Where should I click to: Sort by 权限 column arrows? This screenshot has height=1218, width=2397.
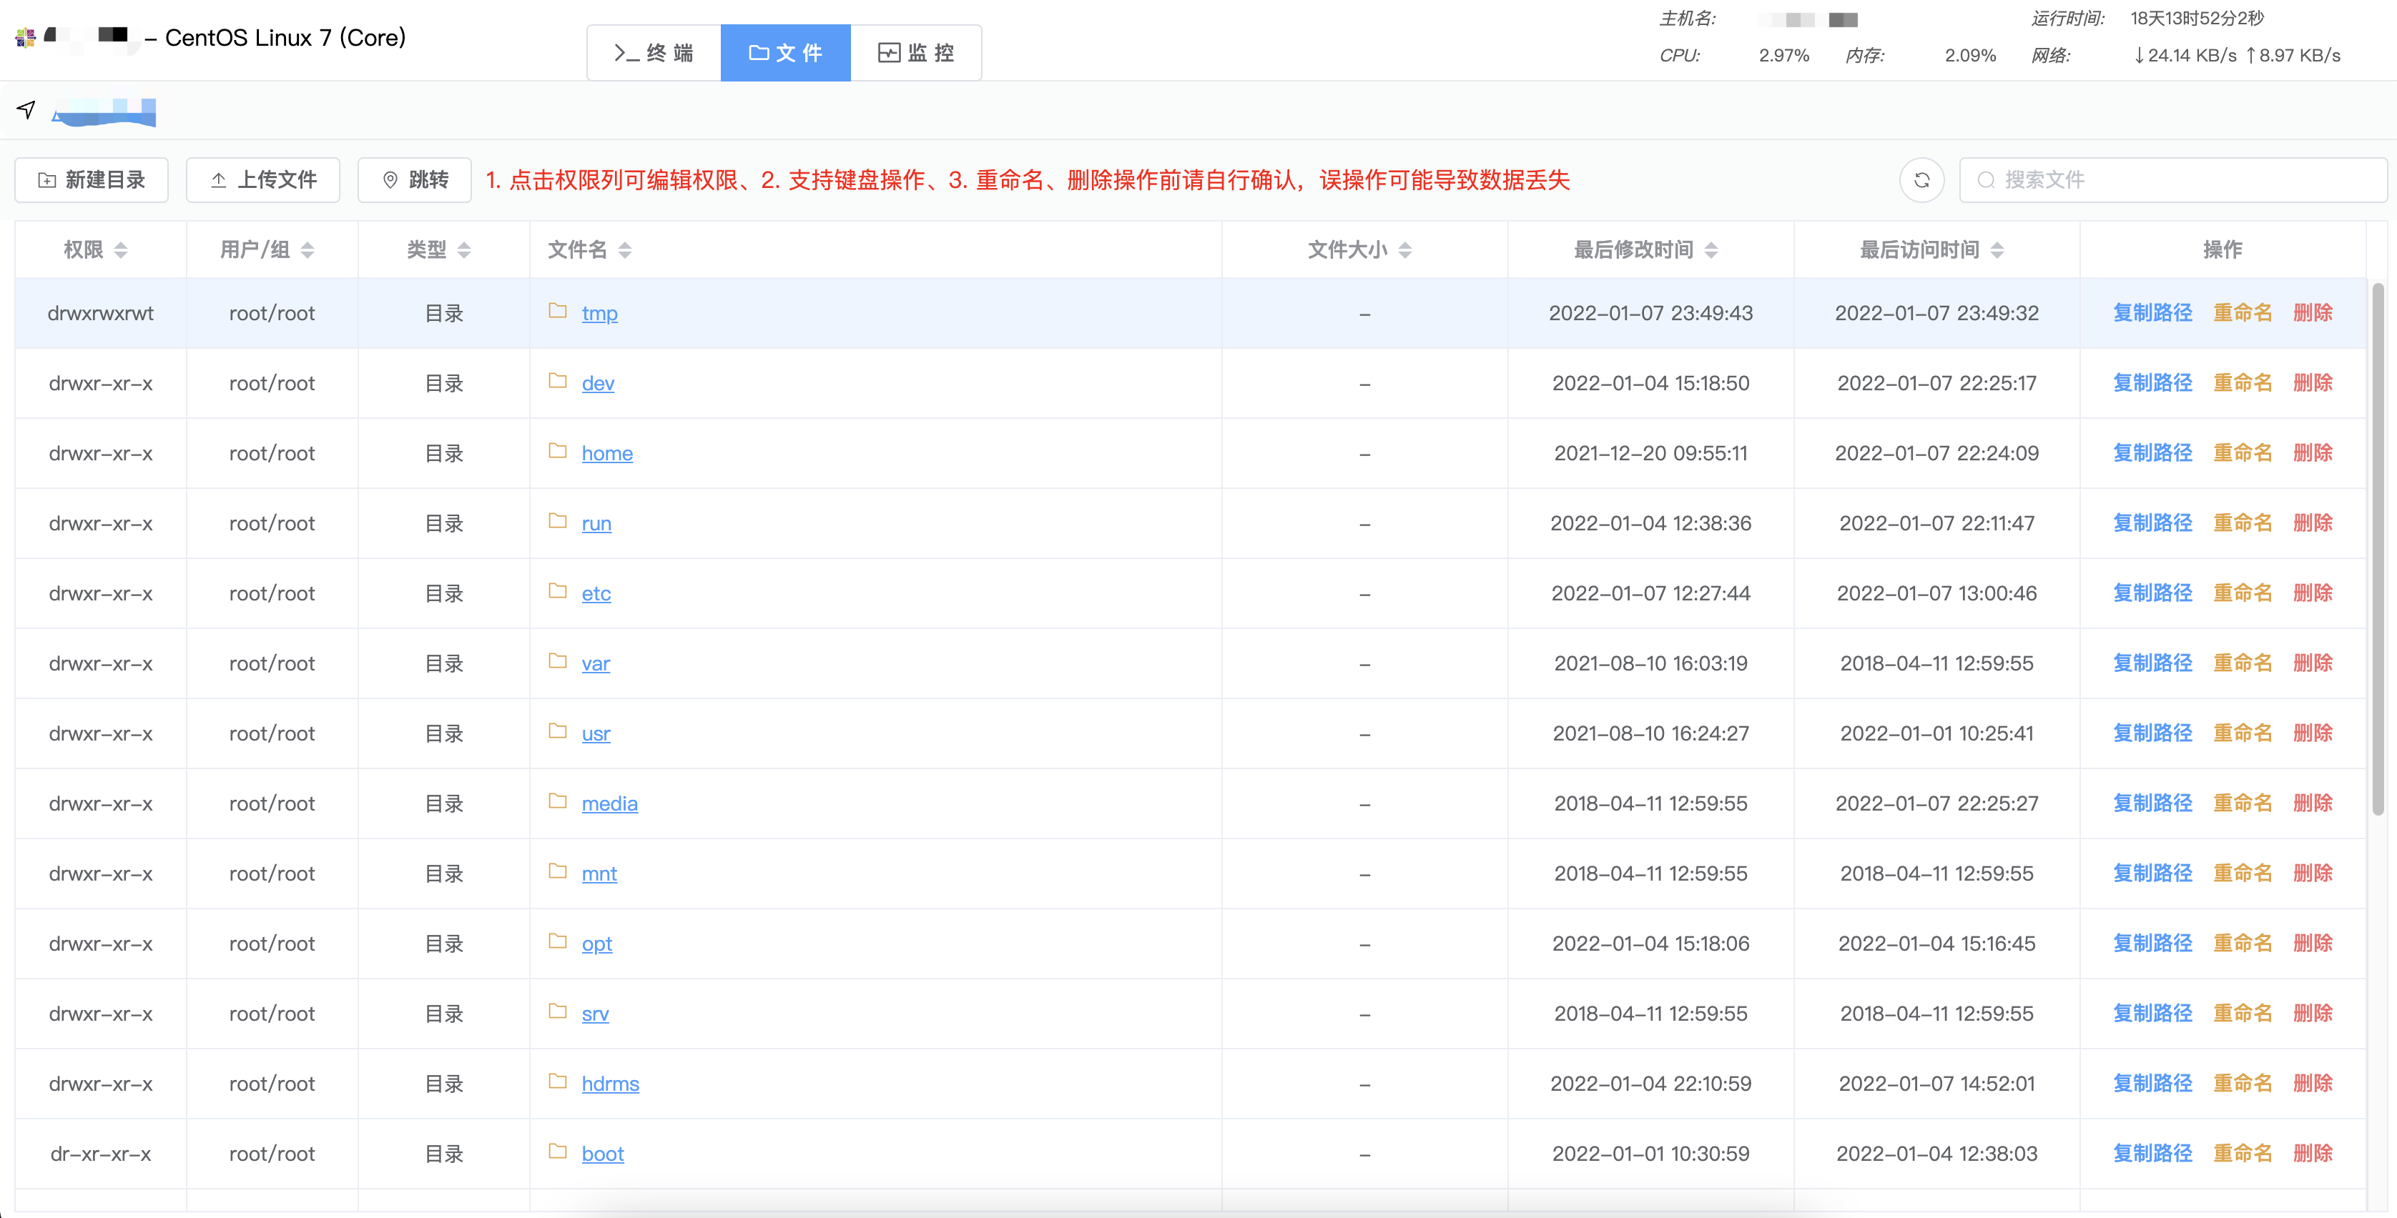click(121, 249)
